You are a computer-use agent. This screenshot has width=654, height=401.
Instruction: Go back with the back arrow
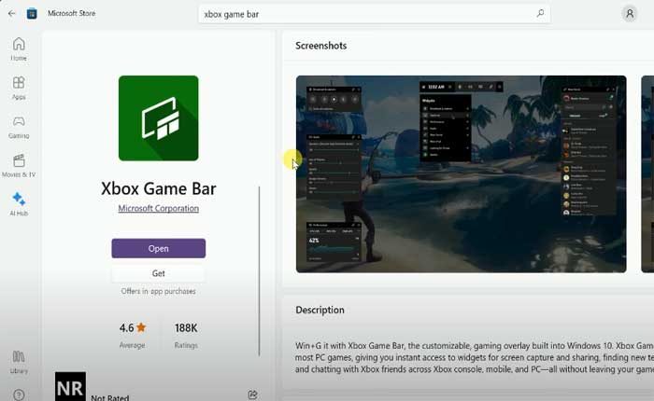[11, 14]
